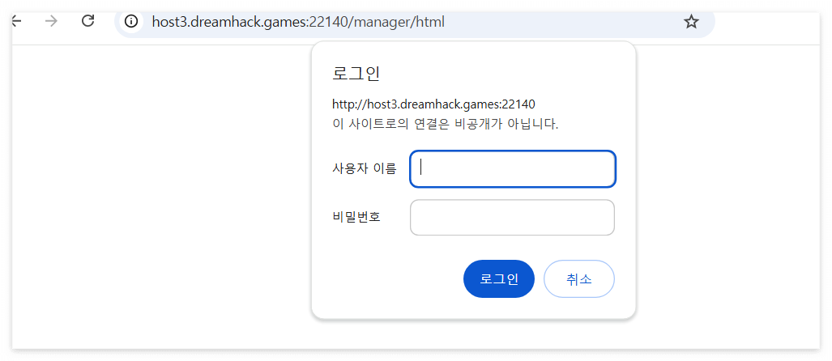Open site information icon in address bar
This screenshot has height=361, width=832.
[131, 22]
